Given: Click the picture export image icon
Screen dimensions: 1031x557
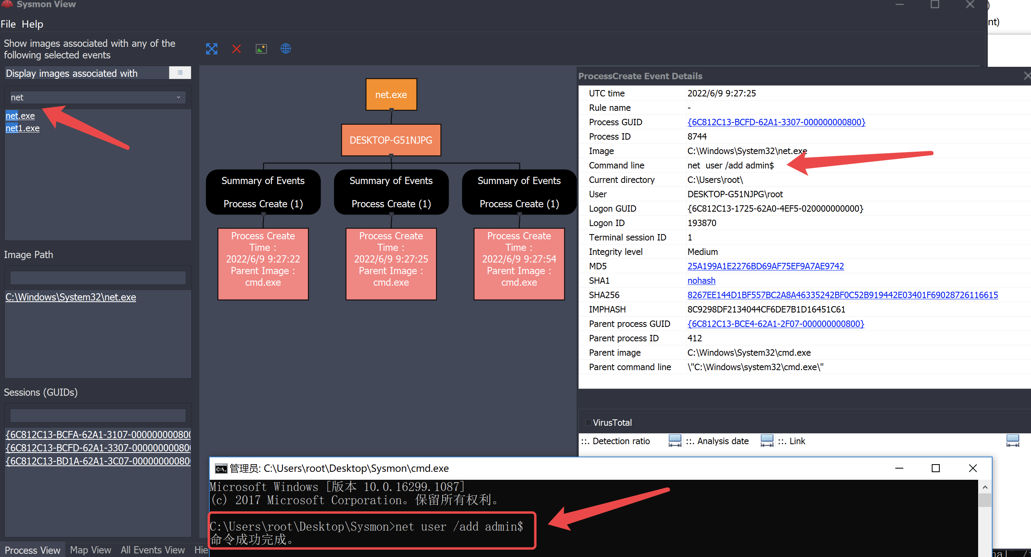Looking at the screenshot, I should coord(261,49).
